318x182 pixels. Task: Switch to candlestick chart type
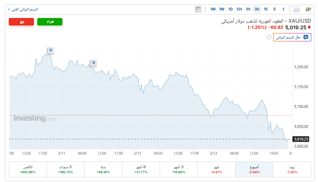click(x=309, y=9)
